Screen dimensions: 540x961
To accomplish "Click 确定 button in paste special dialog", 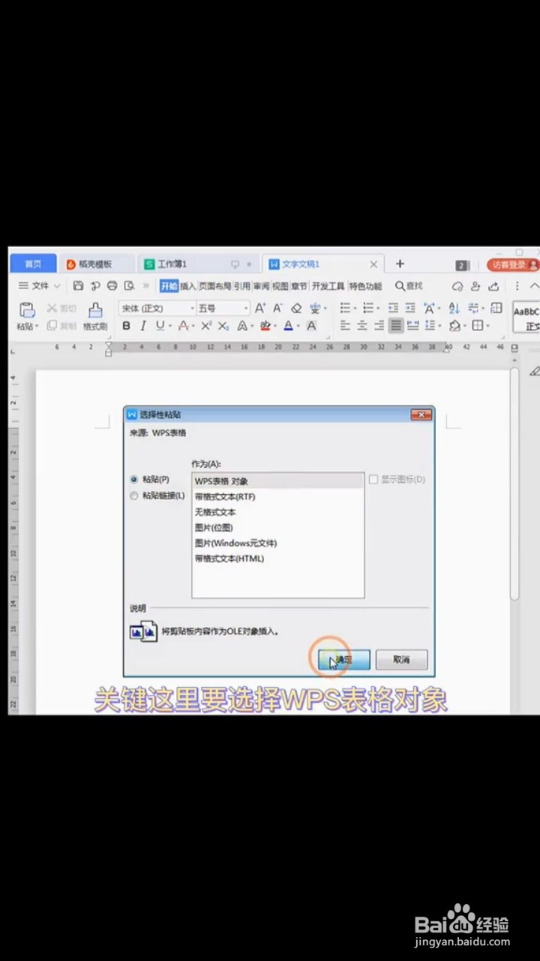I will 344,659.
